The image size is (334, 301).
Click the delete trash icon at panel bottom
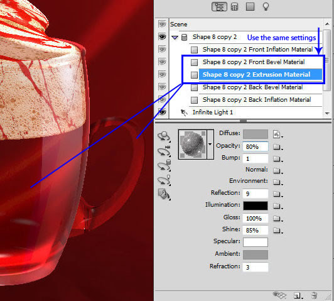tap(314, 295)
